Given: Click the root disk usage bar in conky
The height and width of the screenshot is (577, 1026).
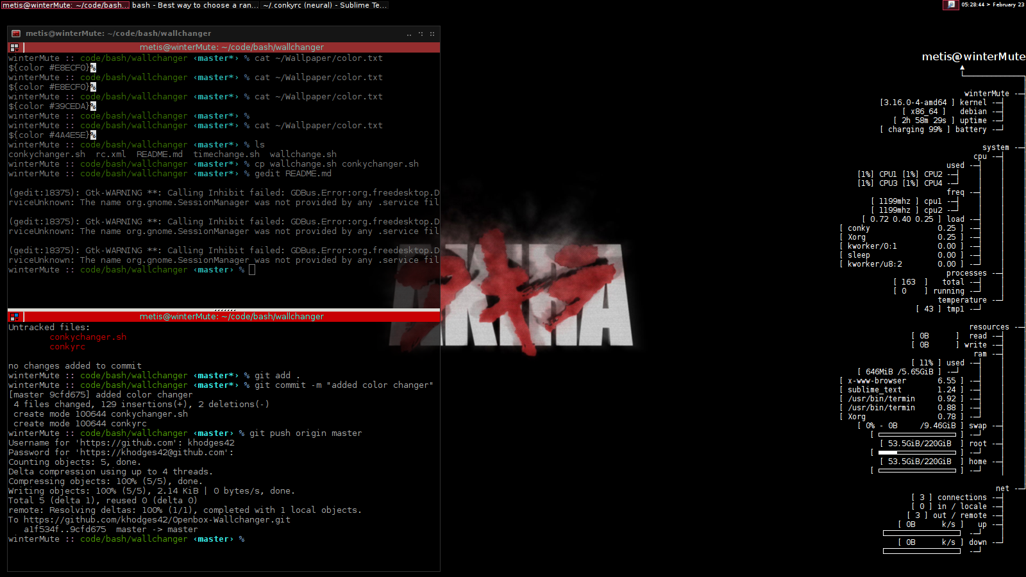Looking at the screenshot, I should 917,453.
